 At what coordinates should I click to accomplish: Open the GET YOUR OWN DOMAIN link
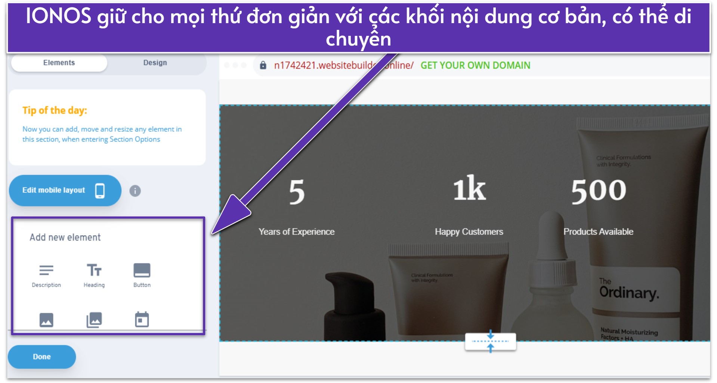point(475,65)
